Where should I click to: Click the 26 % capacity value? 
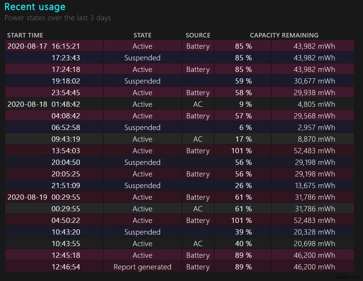tap(243, 185)
